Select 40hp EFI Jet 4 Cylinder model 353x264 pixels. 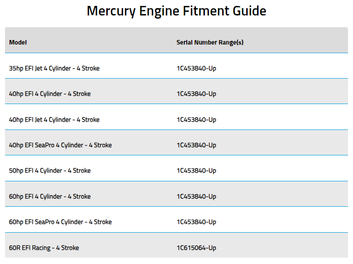[x=54, y=120]
